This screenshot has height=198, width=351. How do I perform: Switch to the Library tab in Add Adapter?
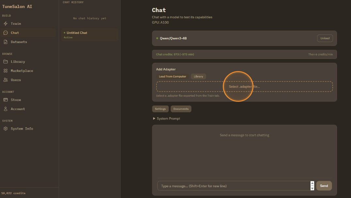(198, 76)
